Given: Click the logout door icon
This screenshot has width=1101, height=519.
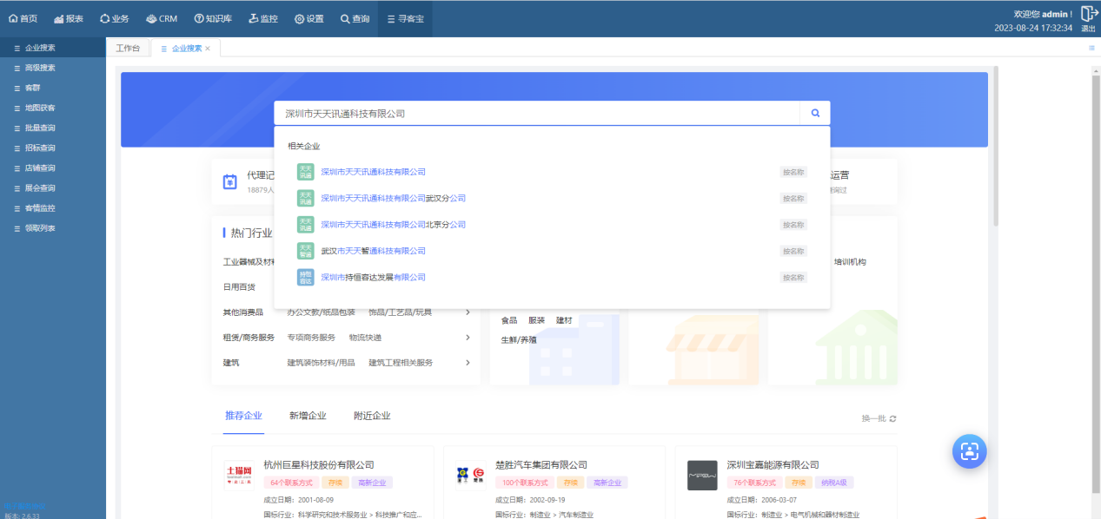Looking at the screenshot, I should [x=1088, y=14].
